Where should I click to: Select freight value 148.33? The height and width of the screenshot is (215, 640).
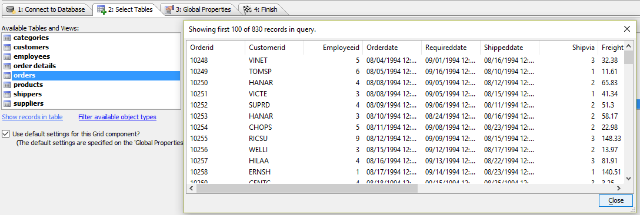coord(611,138)
